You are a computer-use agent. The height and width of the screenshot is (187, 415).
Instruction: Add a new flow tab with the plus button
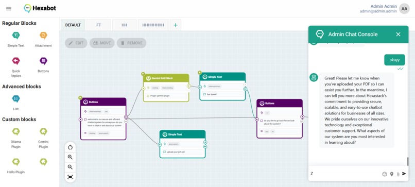pos(176,25)
